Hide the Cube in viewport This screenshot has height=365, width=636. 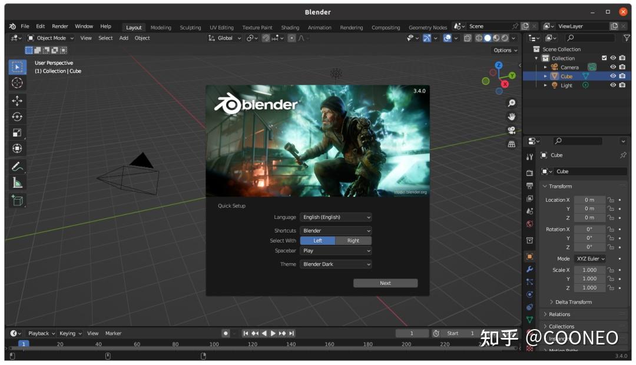613,76
